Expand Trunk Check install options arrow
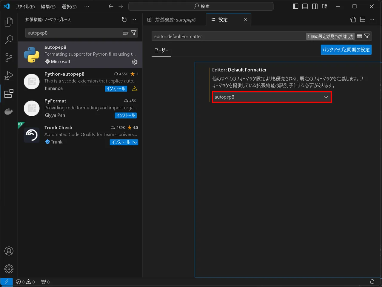This screenshot has height=287, width=382. pos(135,142)
